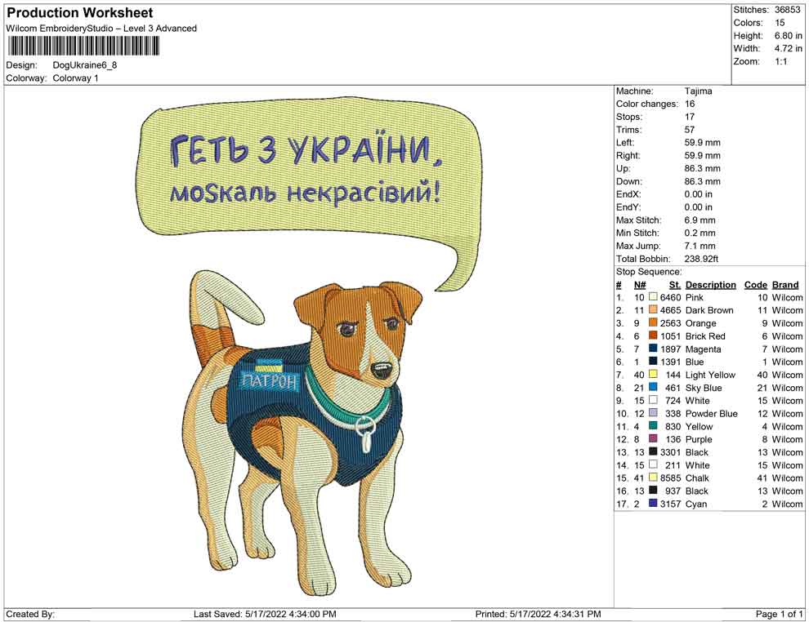Click the Code column header
Viewport: 809px width, 622px height.
coord(755,285)
